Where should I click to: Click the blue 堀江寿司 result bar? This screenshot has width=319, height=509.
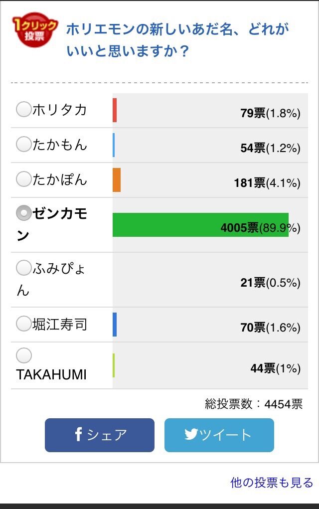coord(115,325)
